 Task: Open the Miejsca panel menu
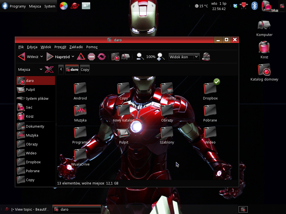(35, 6)
